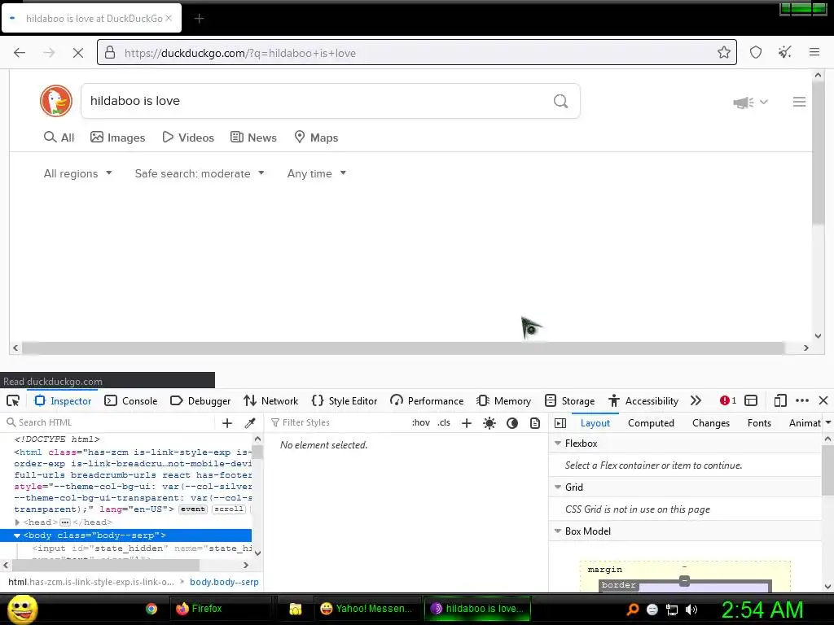Screen dimensions: 834x625
Task: Toggle the .cls classes panel
Action: tap(444, 423)
